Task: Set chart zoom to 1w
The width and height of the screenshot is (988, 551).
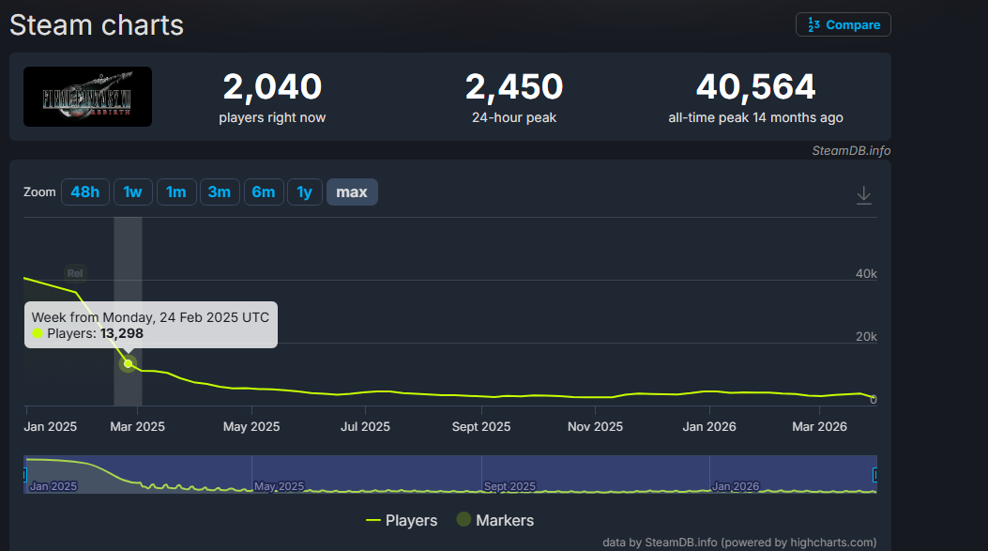Action: (133, 192)
